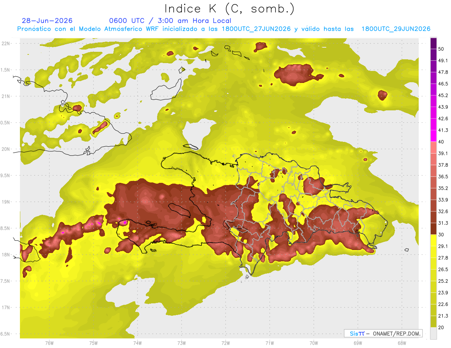451x348 pixels.
Task: Select the colorbar value '37.8'
Action: pyautogui.click(x=443, y=165)
